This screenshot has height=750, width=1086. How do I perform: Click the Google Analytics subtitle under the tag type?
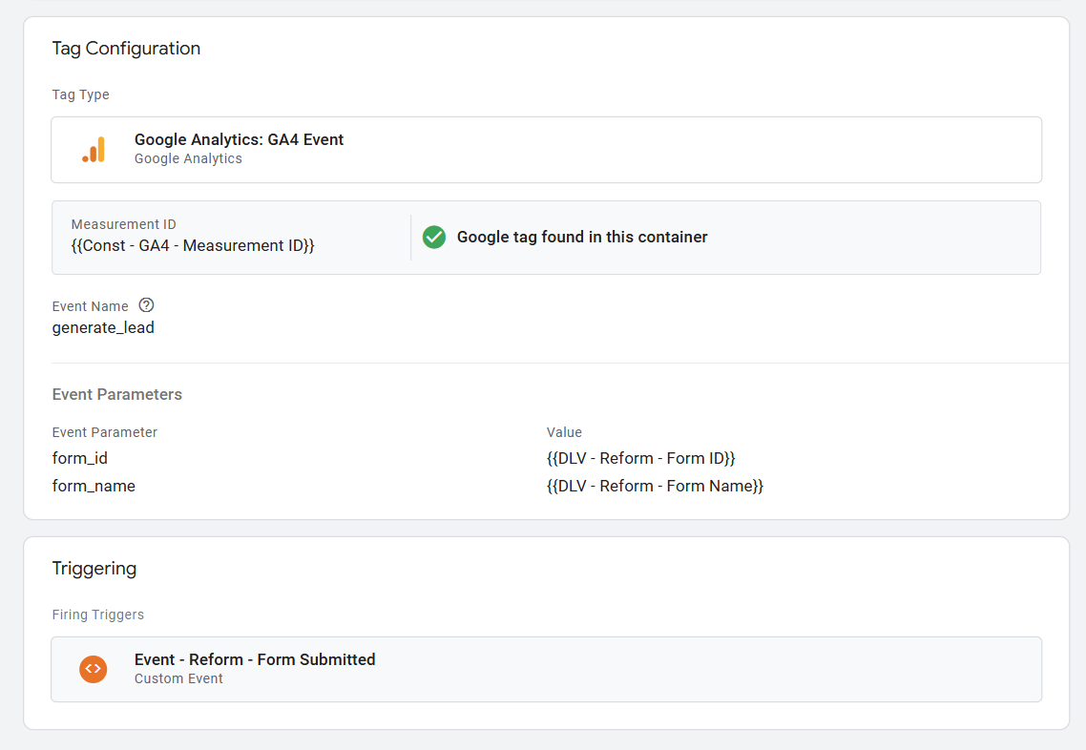188,158
